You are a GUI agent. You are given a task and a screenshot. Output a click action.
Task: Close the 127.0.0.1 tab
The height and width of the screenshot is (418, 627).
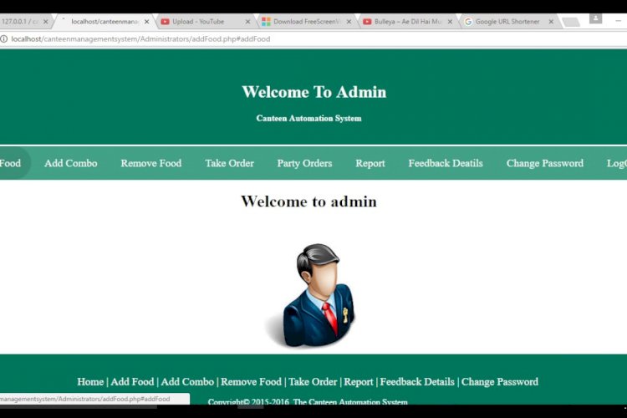click(x=46, y=22)
